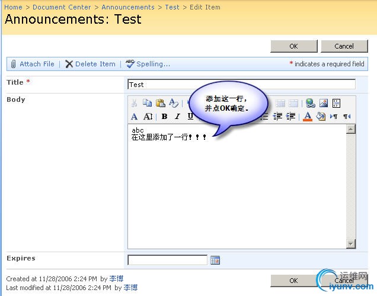This screenshot has height=296, width=377.
Task: Click the '在这里添加了一行' line in the Body
Action: point(169,137)
